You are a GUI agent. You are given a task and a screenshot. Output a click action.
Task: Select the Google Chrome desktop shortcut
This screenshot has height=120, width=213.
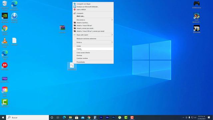5,30
